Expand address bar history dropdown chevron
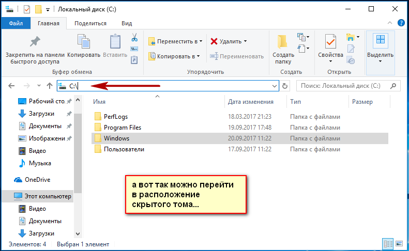Image resolution: width=409 pixels, height=251 pixels. 275,86
